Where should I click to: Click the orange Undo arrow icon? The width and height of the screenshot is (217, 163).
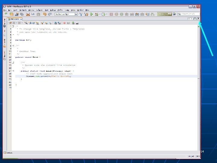(45, 14)
